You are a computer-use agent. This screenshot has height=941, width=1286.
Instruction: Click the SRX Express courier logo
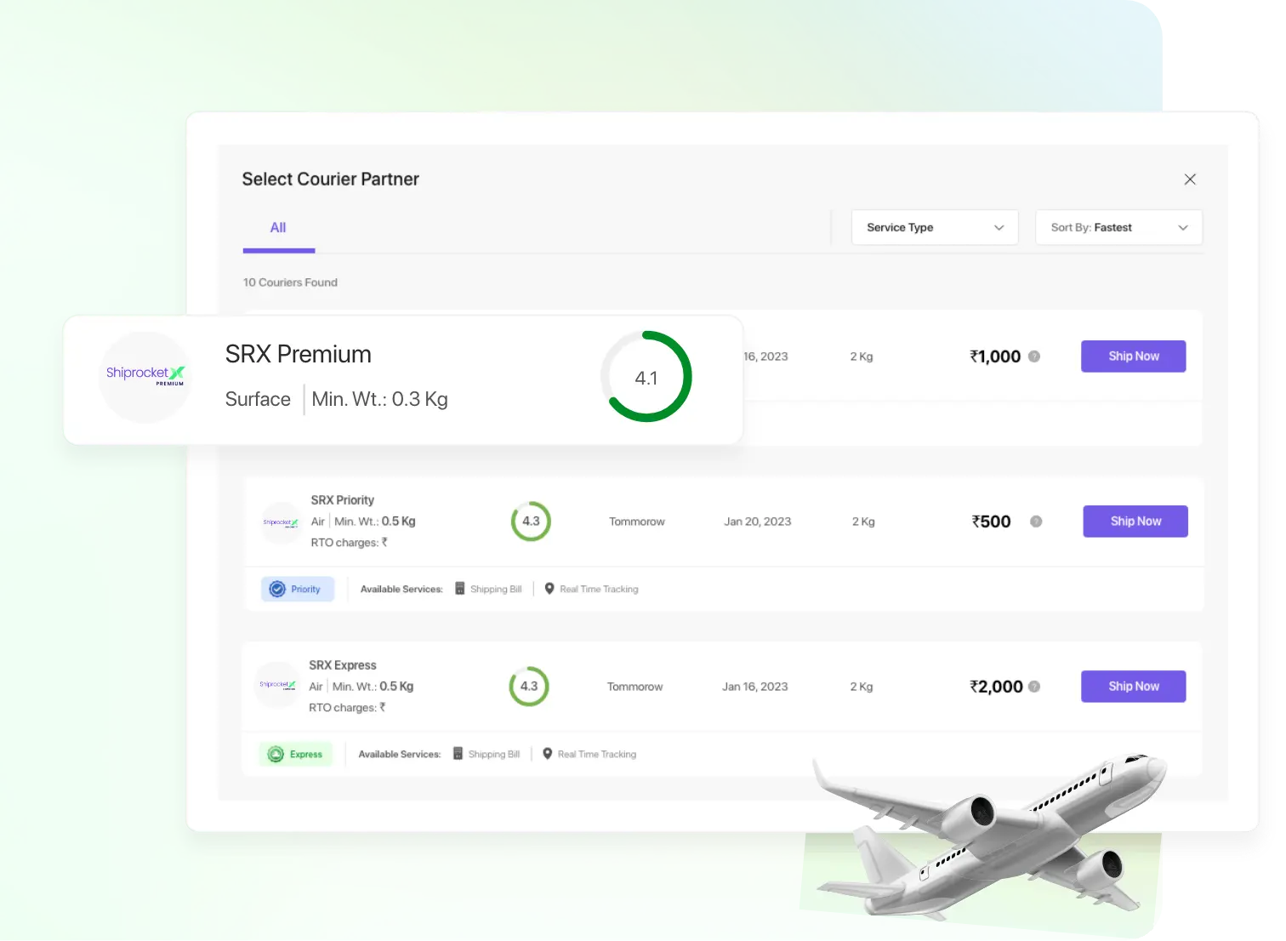277,685
